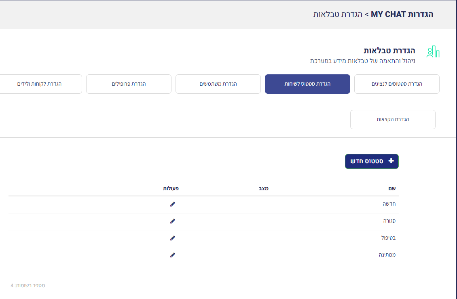Edit the בטיפול status with pencil icon
457x299 pixels.
(x=173, y=238)
